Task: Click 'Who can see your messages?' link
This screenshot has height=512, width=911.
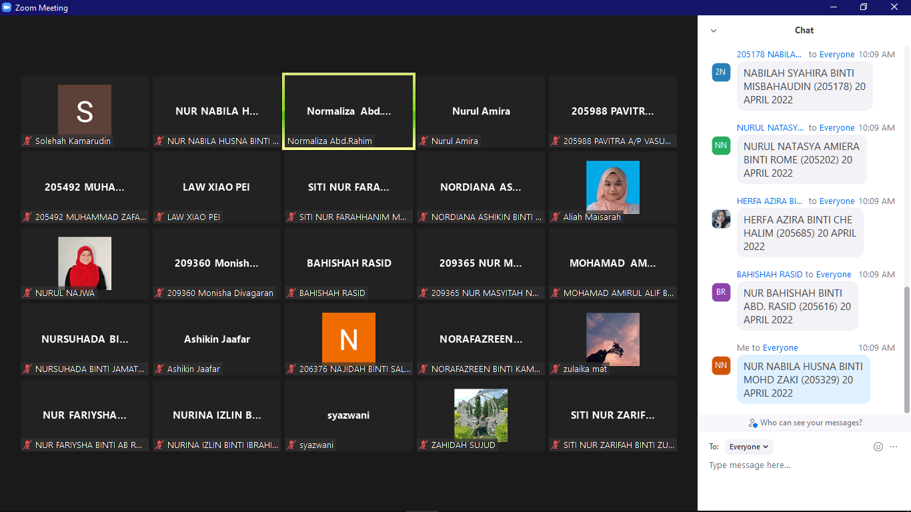Action: (805, 423)
